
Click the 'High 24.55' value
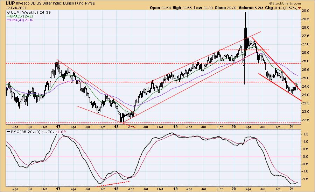point(182,8)
